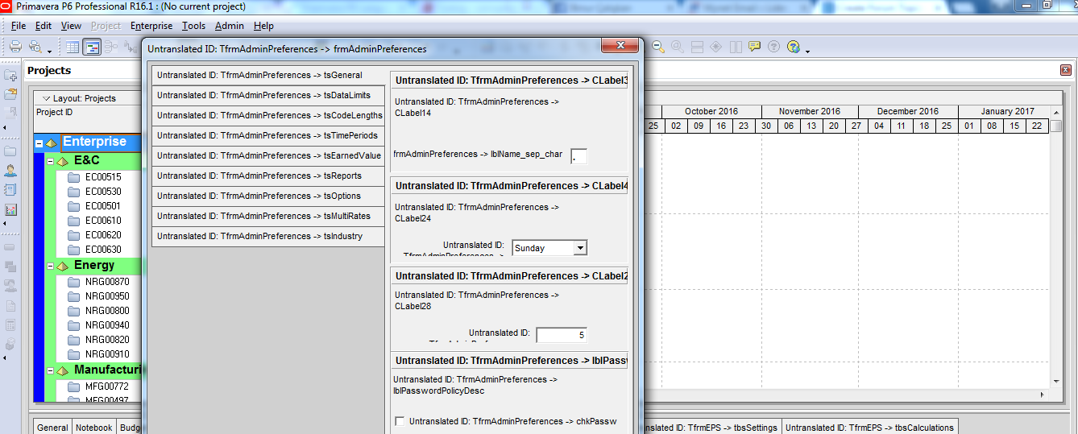Click the Energy EPS pyramid icon
The width and height of the screenshot is (1078, 434).
coord(63,267)
